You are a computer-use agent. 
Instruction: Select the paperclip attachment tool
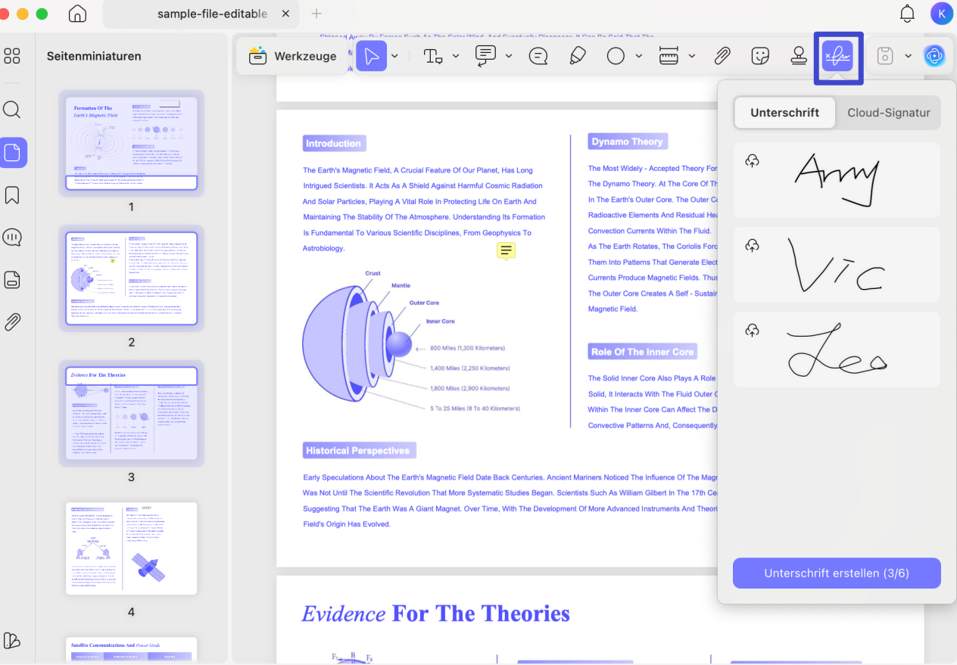722,56
